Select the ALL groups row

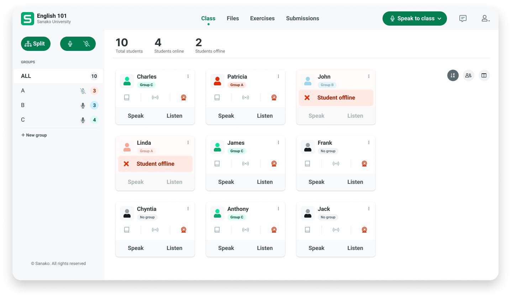click(x=58, y=76)
